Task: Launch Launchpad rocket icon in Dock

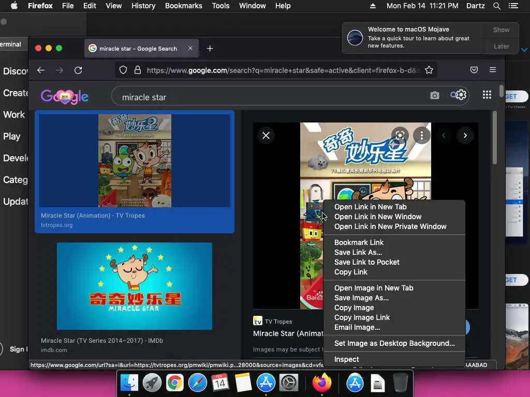Action: pyautogui.click(x=152, y=383)
